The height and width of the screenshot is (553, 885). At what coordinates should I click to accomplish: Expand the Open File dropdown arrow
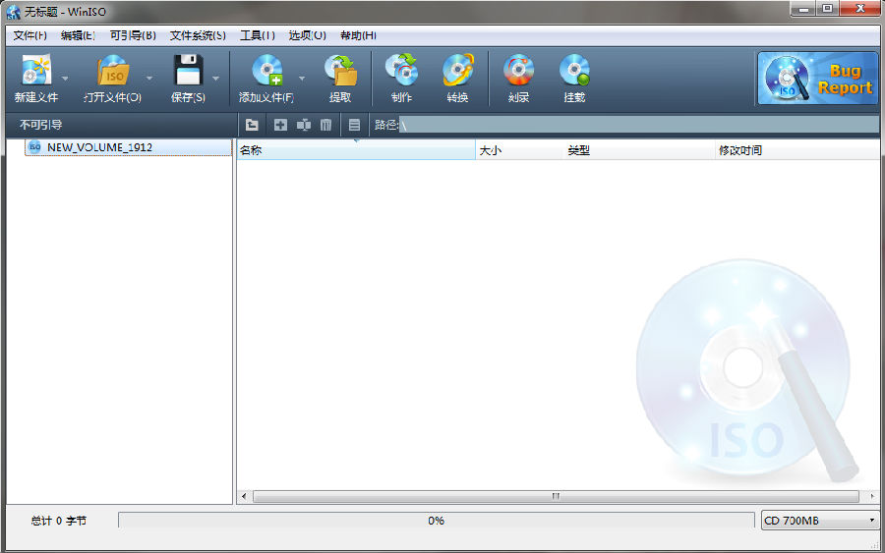point(149,79)
